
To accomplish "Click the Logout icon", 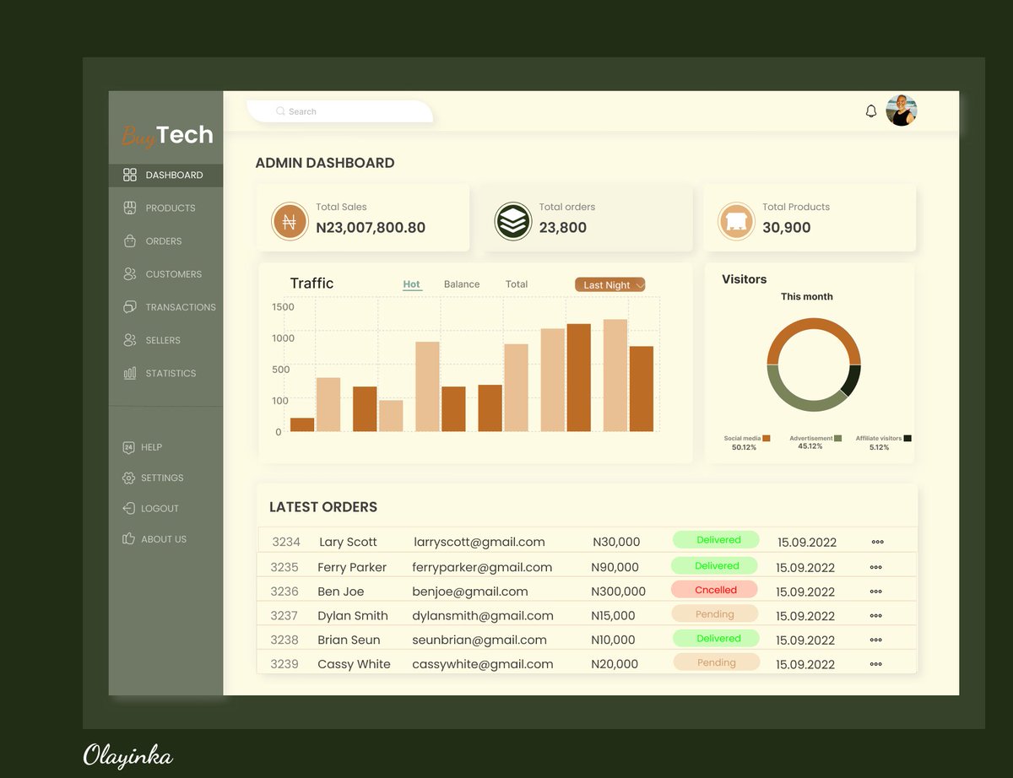I will tap(130, 508).
